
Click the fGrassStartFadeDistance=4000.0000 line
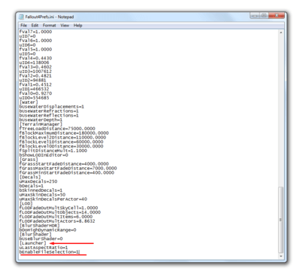point(64,164)
